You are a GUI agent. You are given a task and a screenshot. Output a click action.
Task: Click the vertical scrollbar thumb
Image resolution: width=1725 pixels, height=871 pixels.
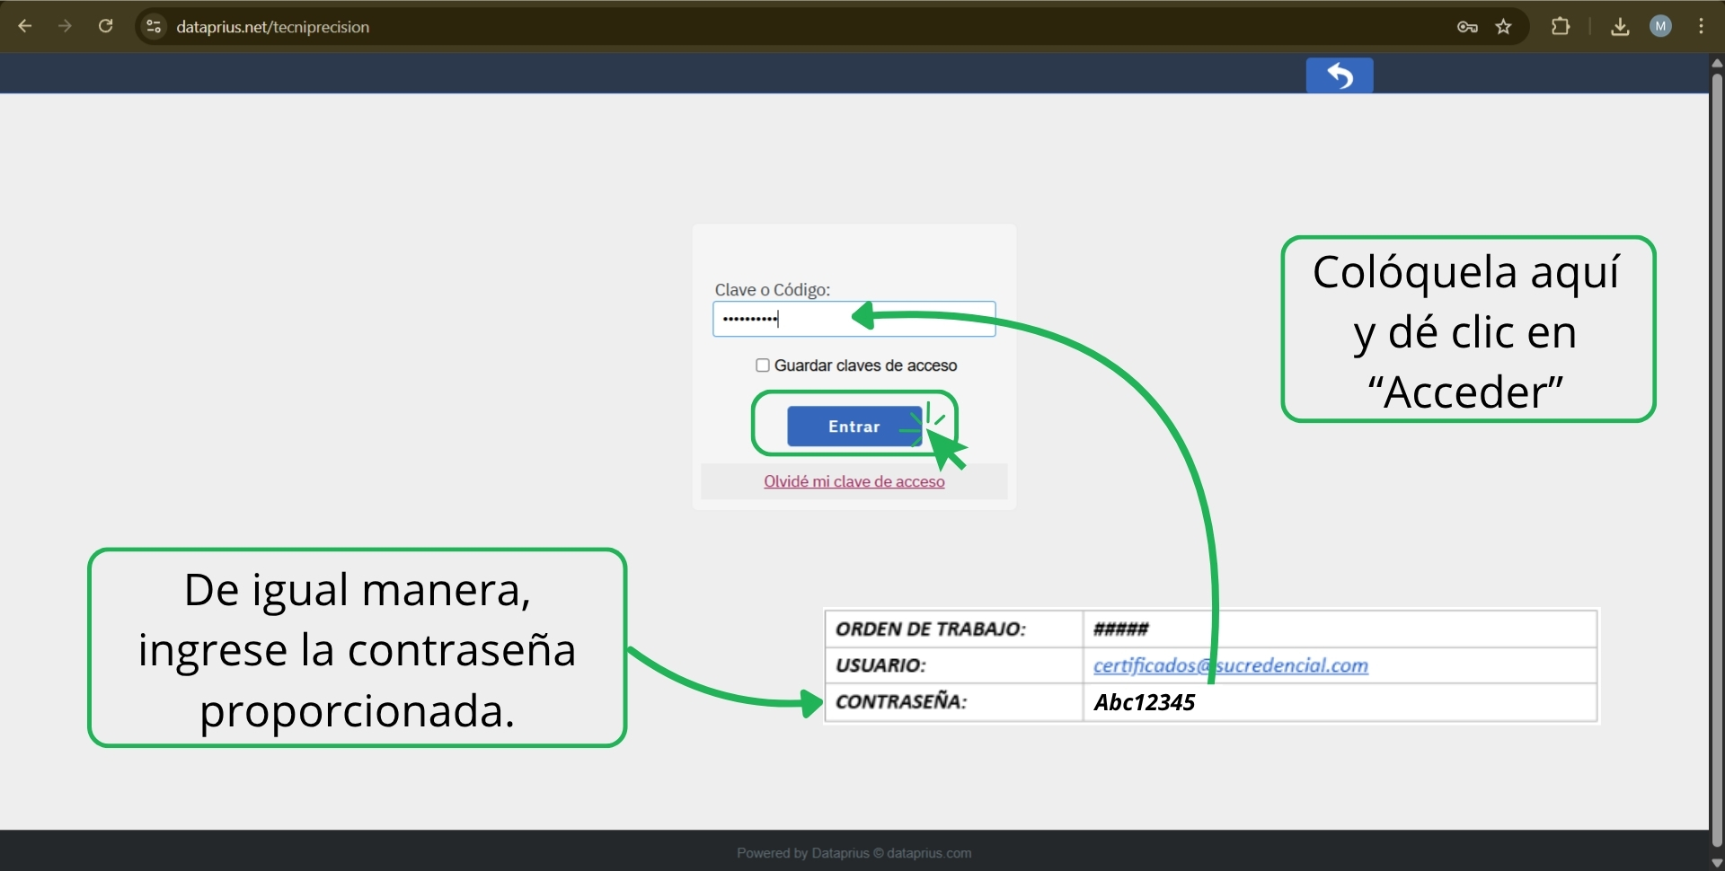[x=1717, y=449]
